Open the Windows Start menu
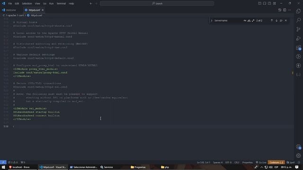 3,167
